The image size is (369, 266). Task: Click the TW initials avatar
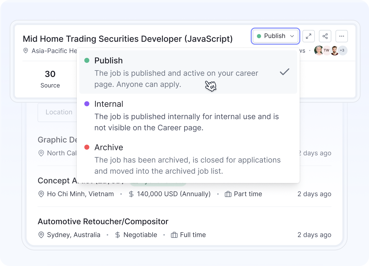click(x=326, y=50)
